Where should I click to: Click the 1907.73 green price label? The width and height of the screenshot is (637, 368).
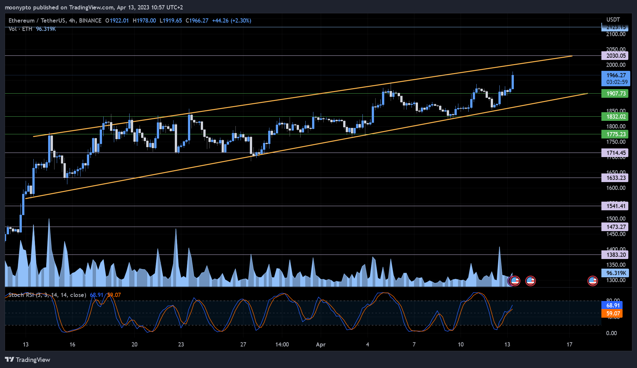615,94
